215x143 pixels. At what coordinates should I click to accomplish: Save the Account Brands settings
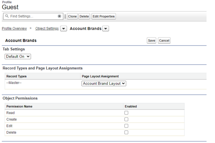point(151,41)
